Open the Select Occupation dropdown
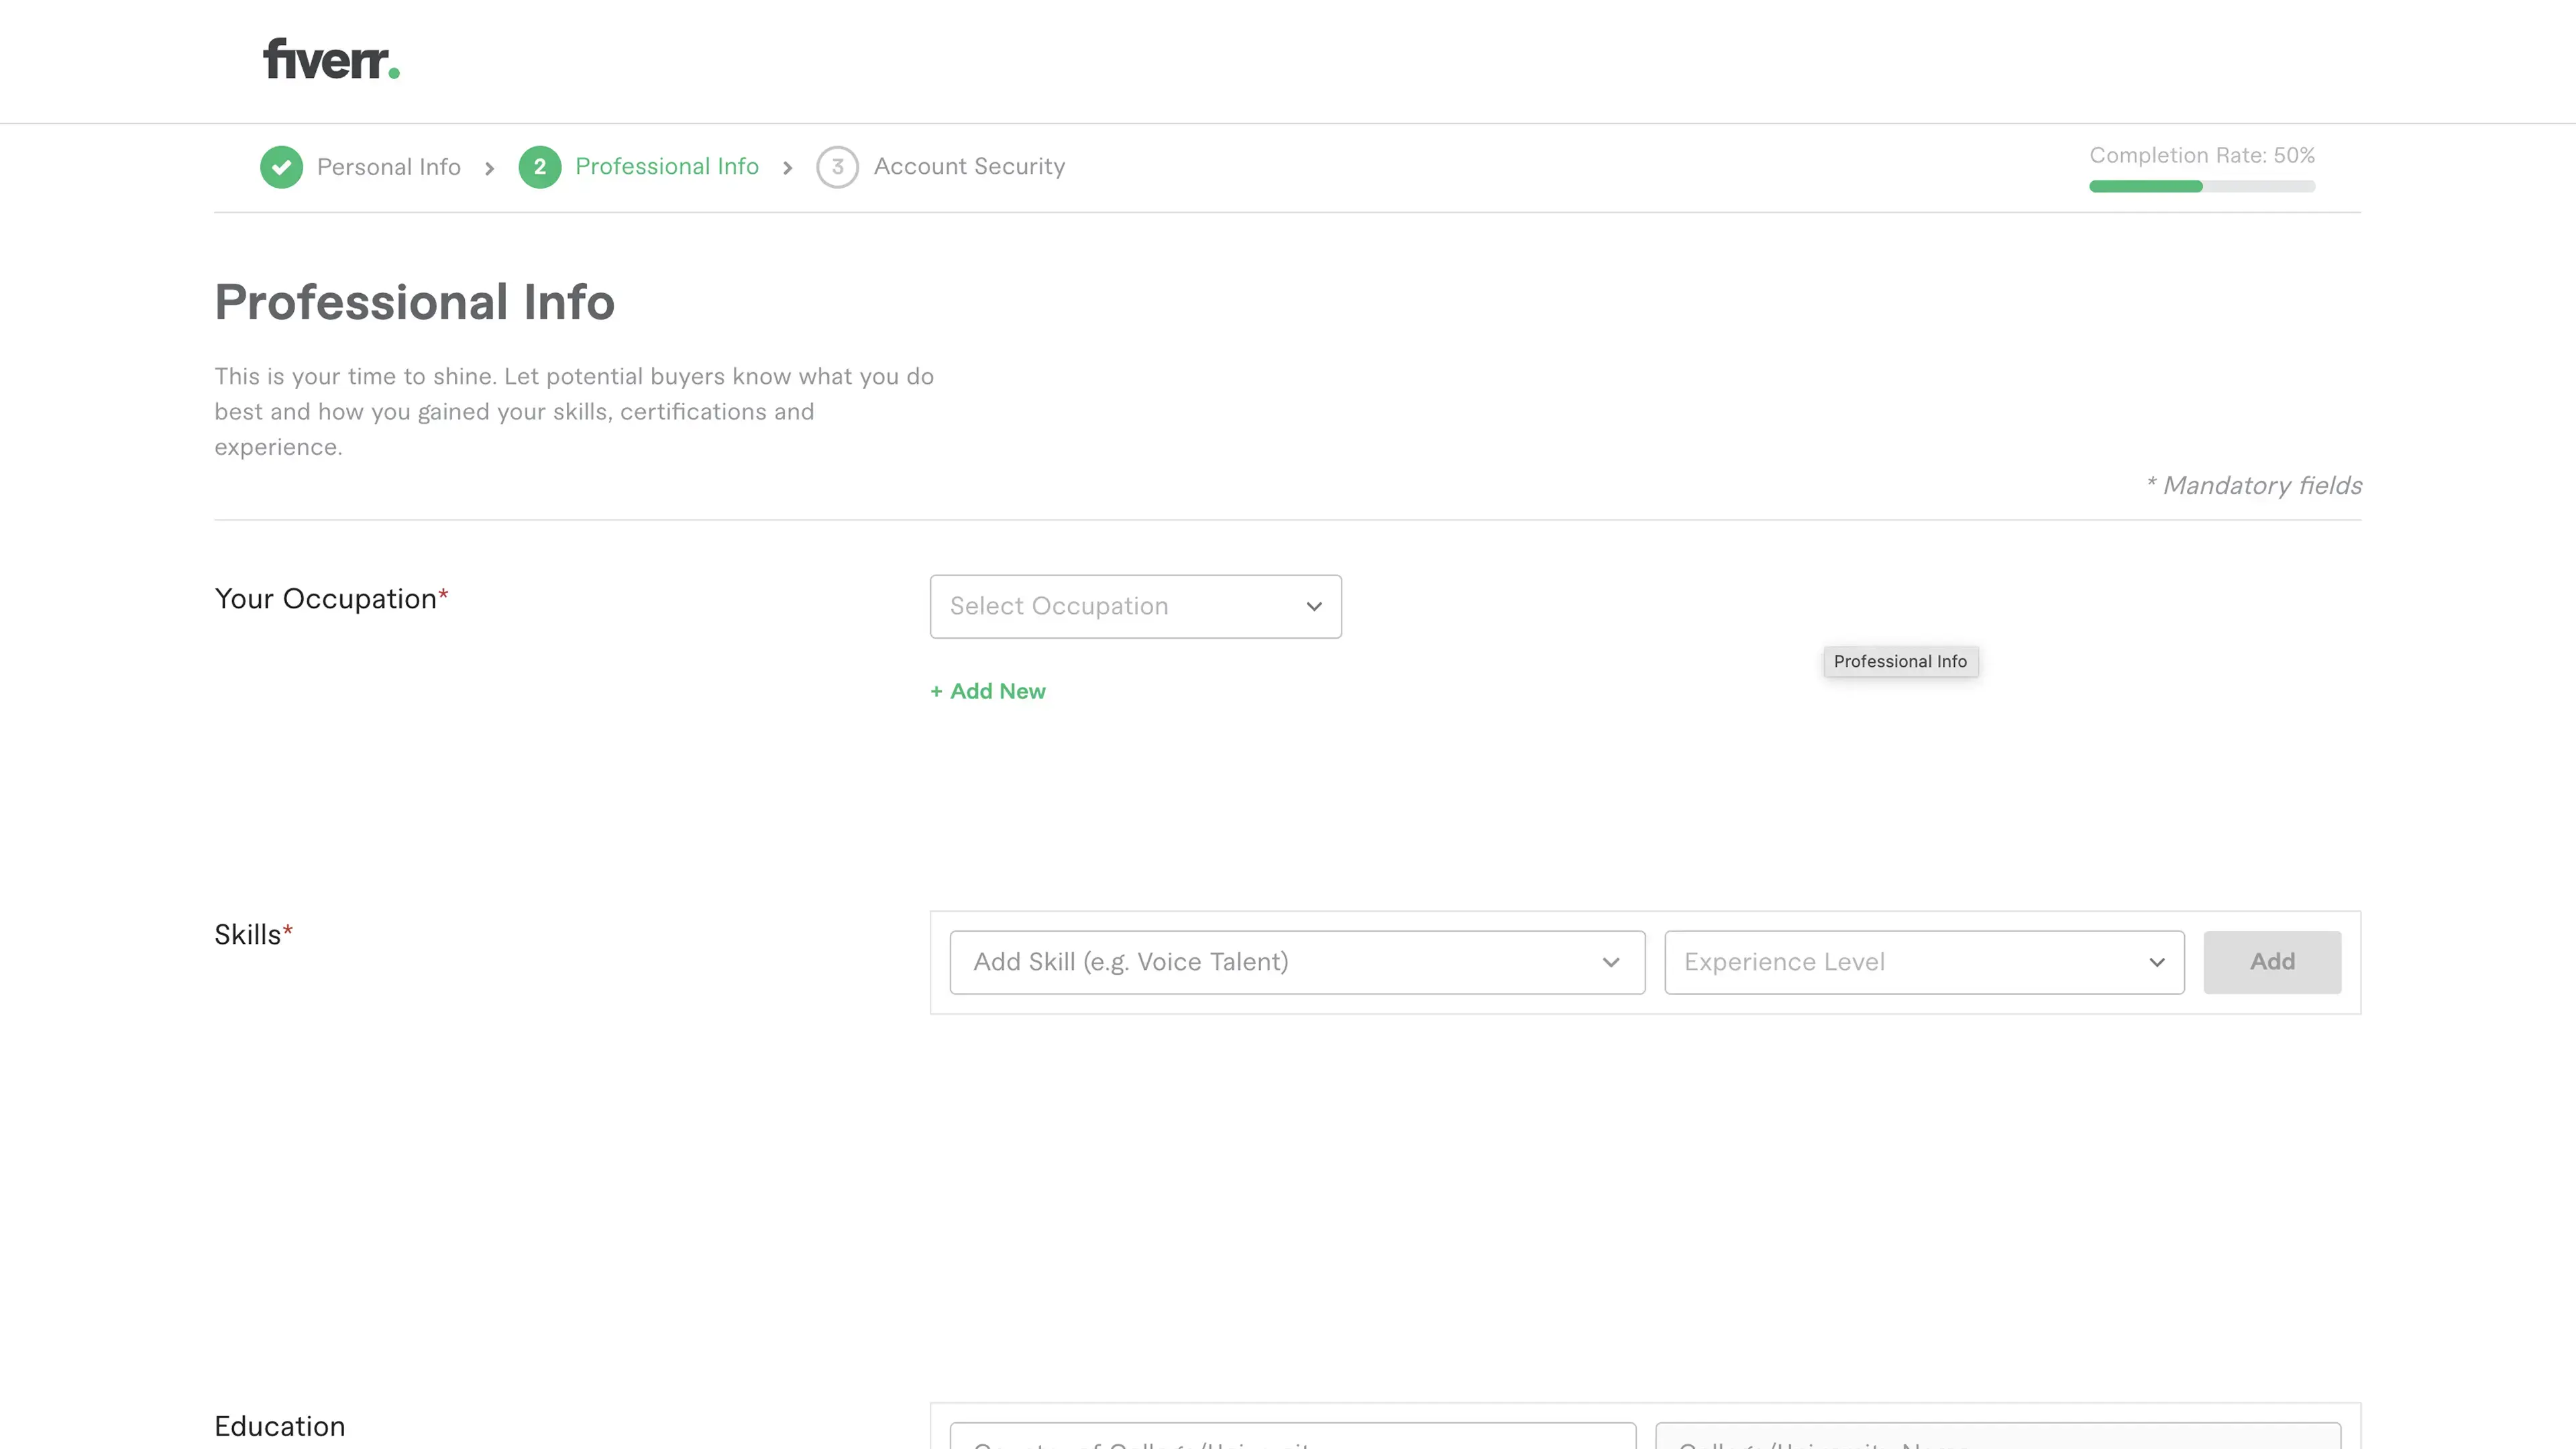2576x1449 pixels. pos(1135,606)
